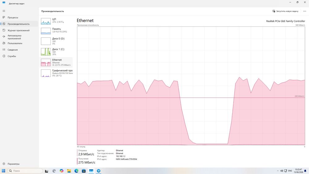Click the taskbar search box
309x174 pixels.
pyautogui.click(x=25, y=171)
